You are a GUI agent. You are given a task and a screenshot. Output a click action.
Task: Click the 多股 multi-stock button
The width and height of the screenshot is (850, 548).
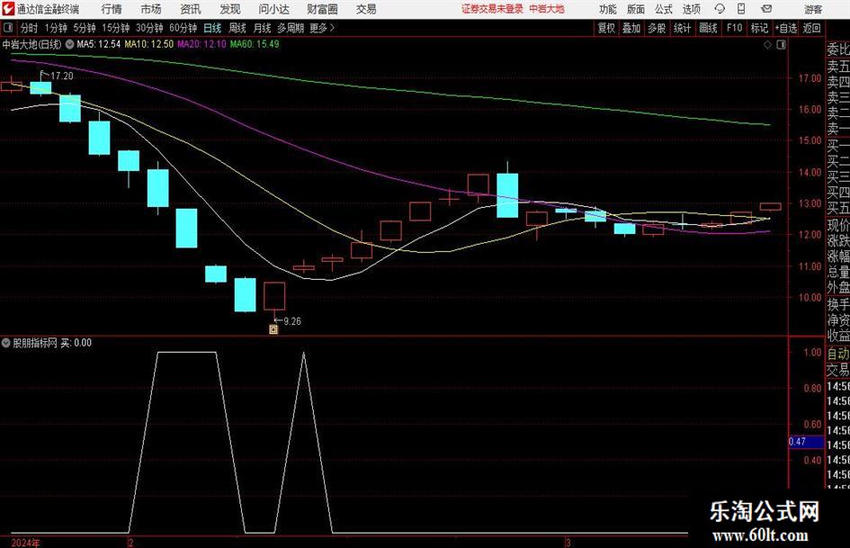click(657, 28)
